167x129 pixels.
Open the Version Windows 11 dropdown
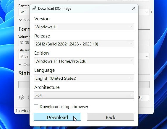pos(84,27)
